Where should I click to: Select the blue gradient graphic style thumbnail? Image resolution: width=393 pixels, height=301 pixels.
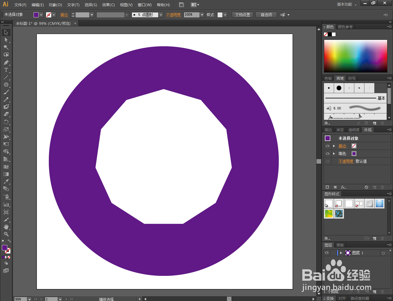[x=379, y=204]
